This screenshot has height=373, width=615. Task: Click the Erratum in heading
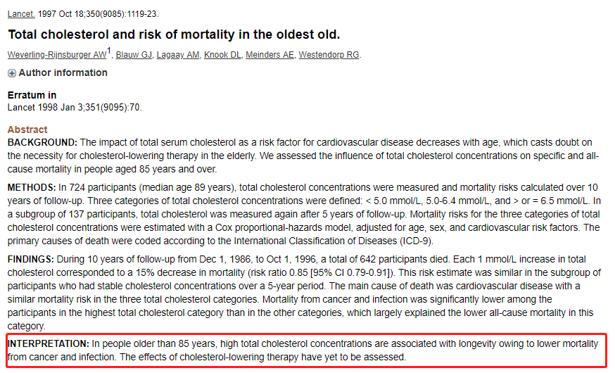coord(32,95)
